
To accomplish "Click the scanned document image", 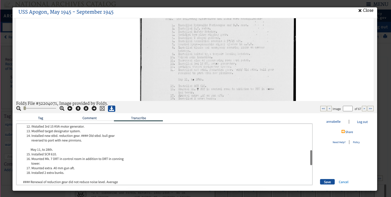I will (x=218, y=60).
